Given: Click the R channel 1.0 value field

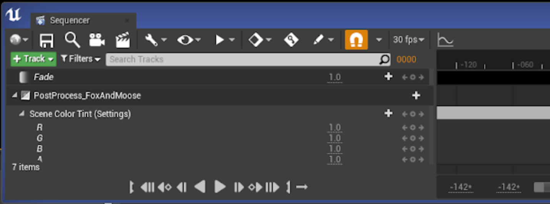Looking at the screenshot, I should coord(334,127).
